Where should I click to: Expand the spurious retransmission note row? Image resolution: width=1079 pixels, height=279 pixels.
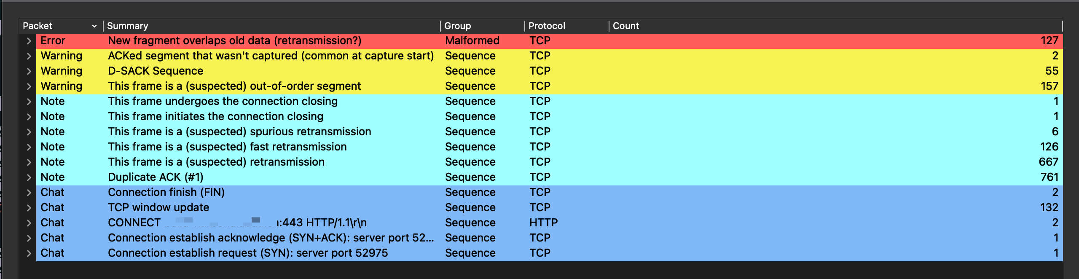point(29,132)
